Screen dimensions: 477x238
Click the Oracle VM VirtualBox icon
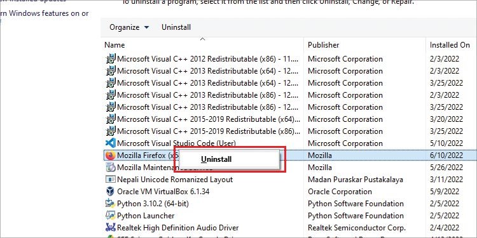(111, 192)
